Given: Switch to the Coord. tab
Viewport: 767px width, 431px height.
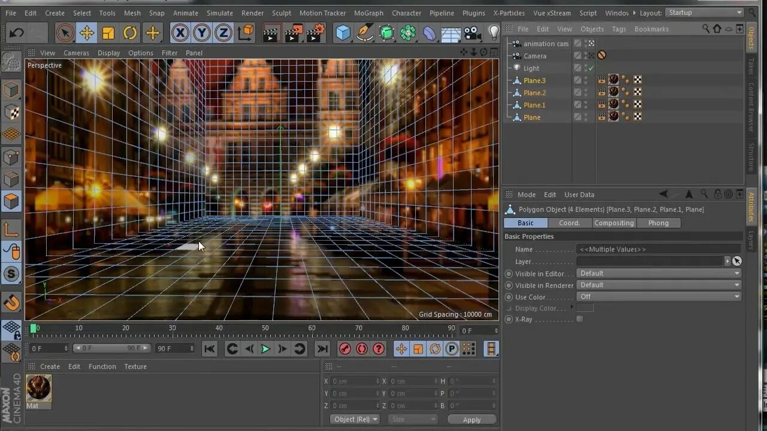Looking at the screenshot, I should click(569, 223).
